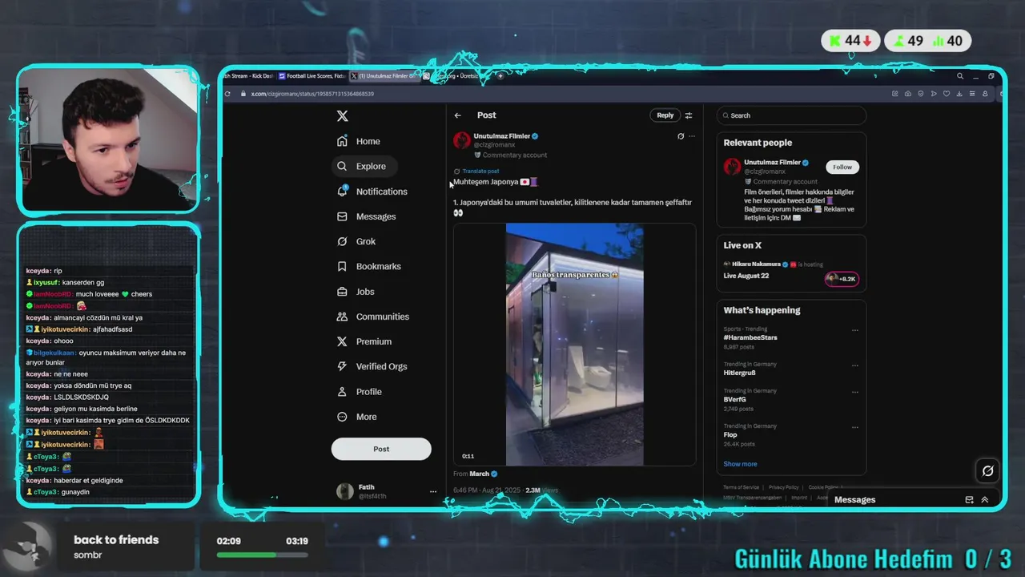The image size is (1025, 577).
Task: Open Verified Orgs in the sidebar
Action: coord(372,366)
